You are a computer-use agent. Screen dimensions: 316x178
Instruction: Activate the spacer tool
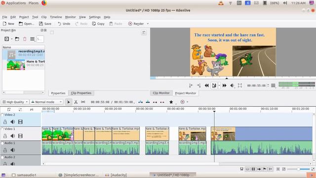(83, 102)
